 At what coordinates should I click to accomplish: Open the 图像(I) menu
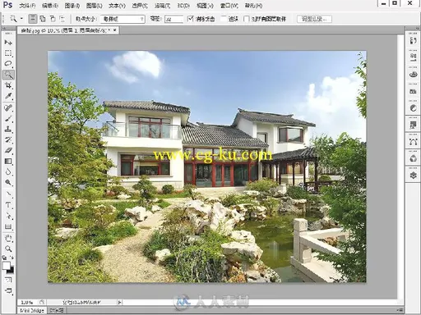click(x=72, y=6)
